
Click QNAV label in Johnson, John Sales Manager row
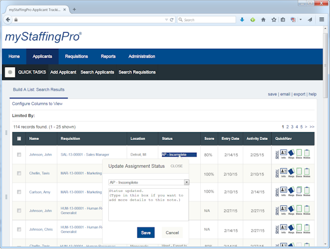point(277,155)
